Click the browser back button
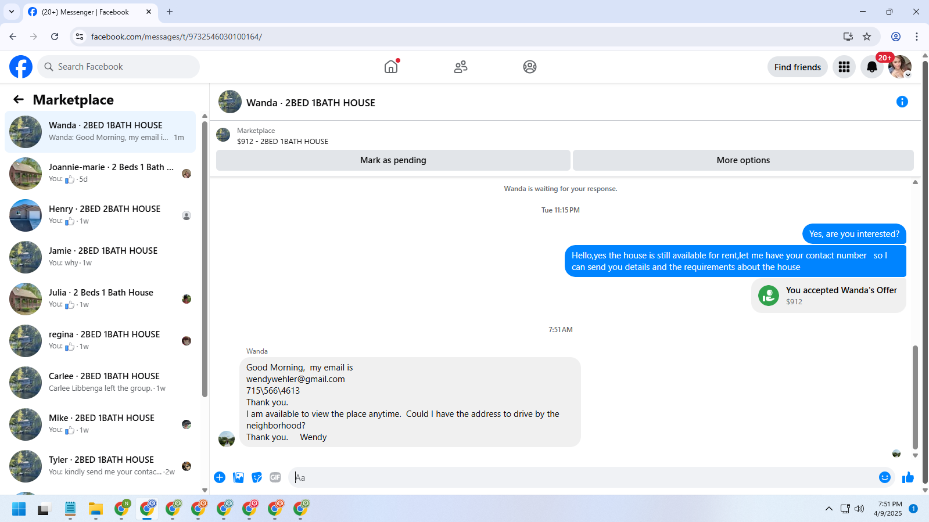The height and width of the screenshot is (522, 929). [x=13, y=37]
